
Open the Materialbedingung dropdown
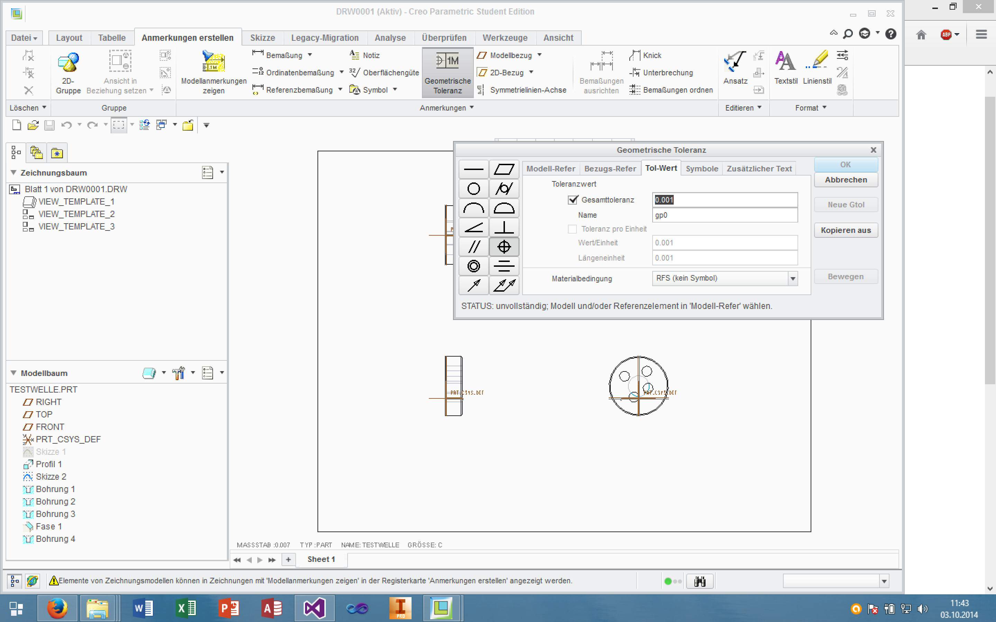pyautogui.click(x=793, y=279)
